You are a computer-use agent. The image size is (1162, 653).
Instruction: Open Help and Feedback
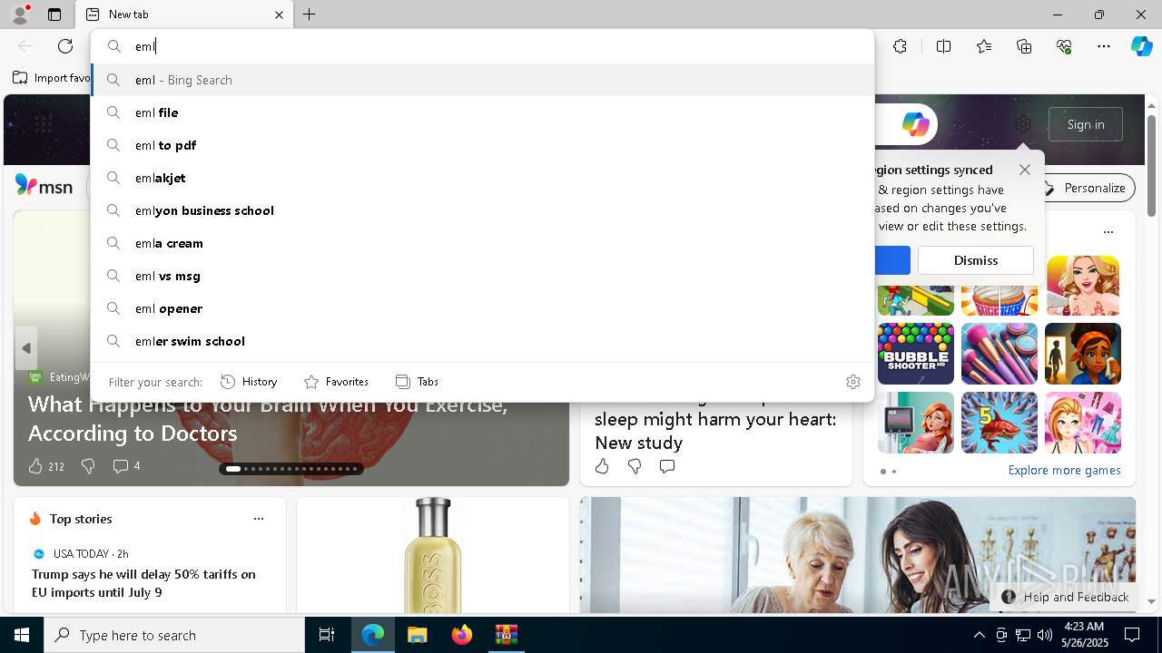pos(1065,597)
